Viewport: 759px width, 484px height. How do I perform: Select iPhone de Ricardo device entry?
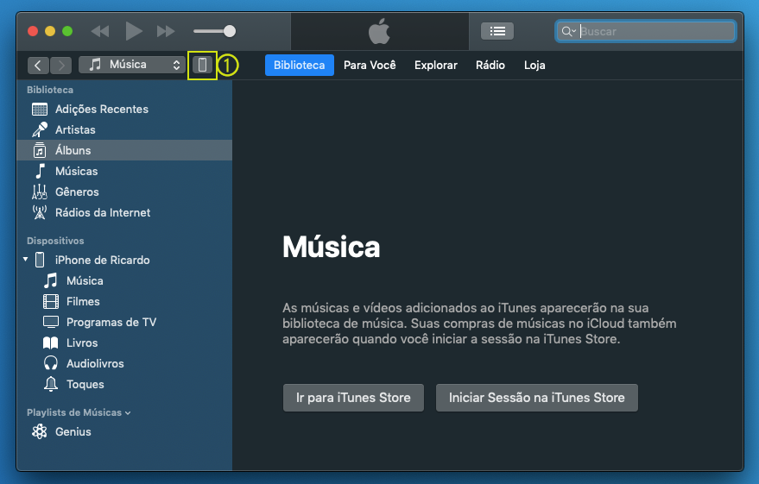coord(124,261)
